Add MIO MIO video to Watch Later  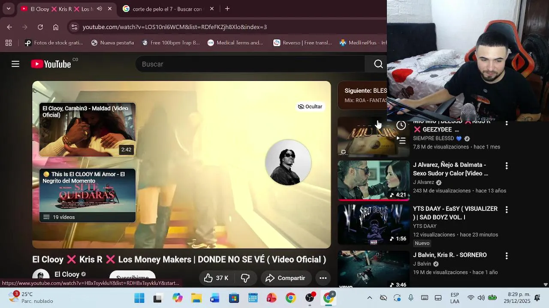click(x=401, y=125)
